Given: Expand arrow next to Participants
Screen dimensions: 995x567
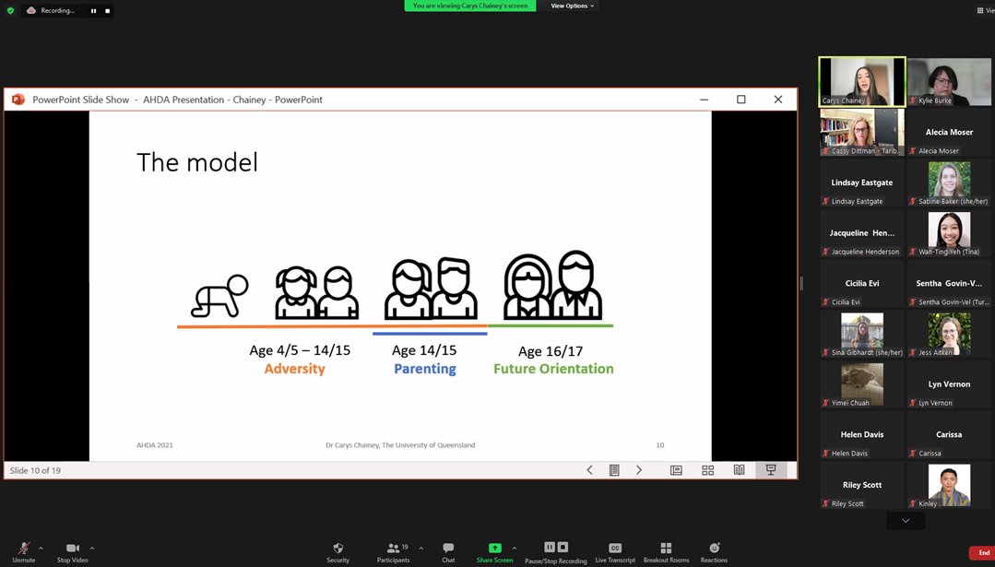Looking at the screenshot, I should (x=421, y=548).
